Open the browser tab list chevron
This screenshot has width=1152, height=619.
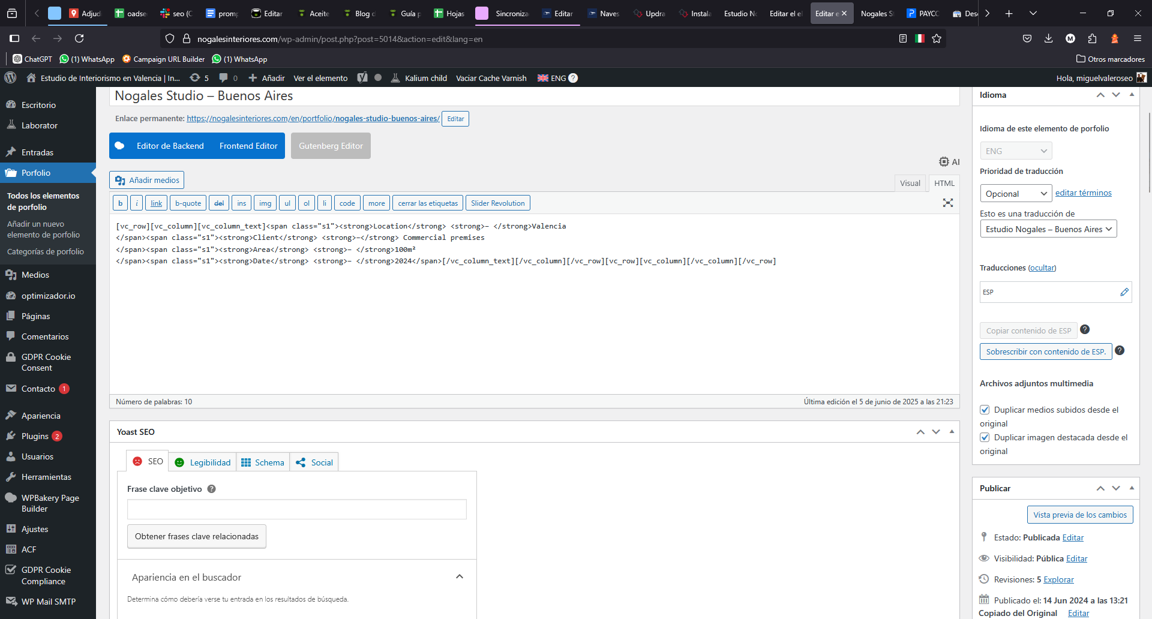pyautogui.click(x=1033, y=13)
